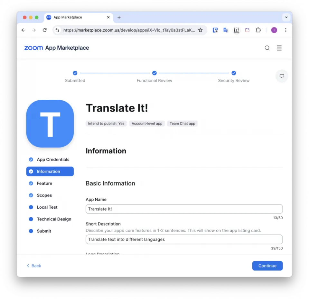Click the first blue extension icon in toolbar

click(215, 30)
